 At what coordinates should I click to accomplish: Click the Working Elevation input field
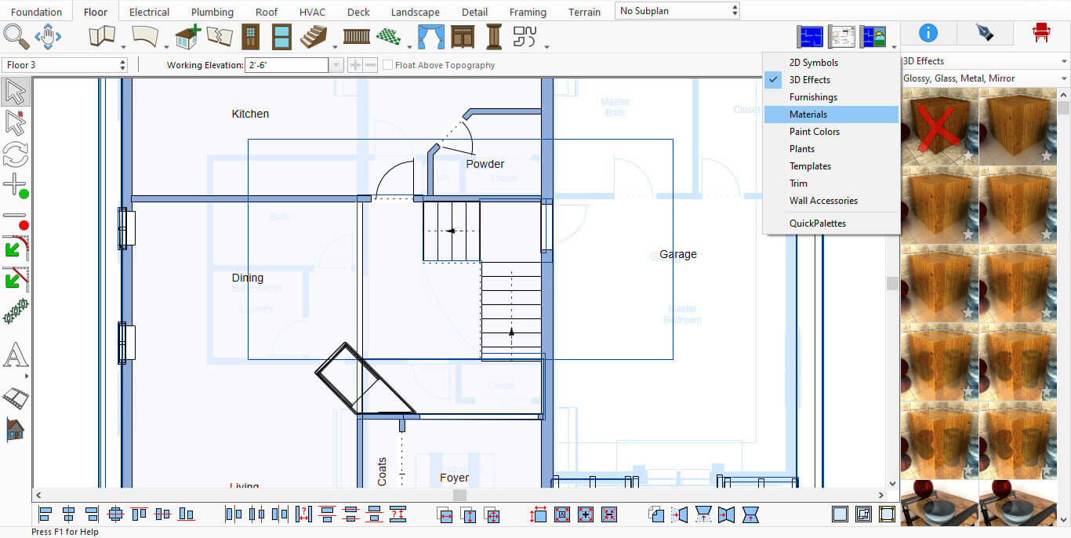click(286, 65)
